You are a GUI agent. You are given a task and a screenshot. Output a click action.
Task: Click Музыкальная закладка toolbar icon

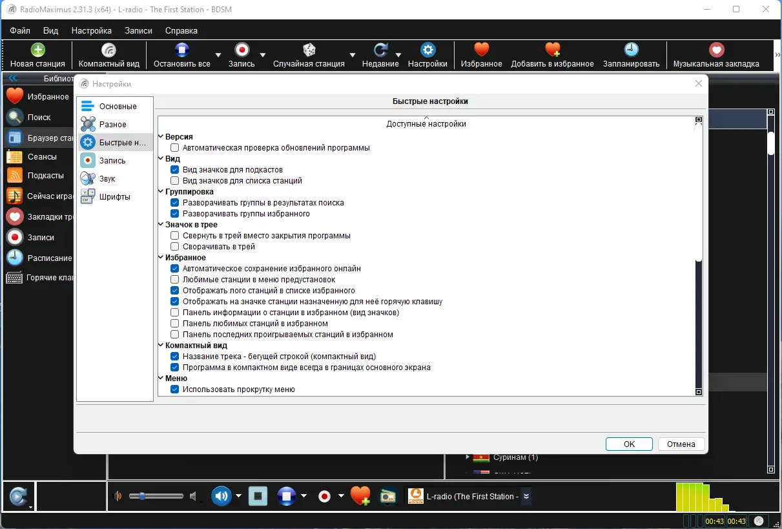point(715,50)
